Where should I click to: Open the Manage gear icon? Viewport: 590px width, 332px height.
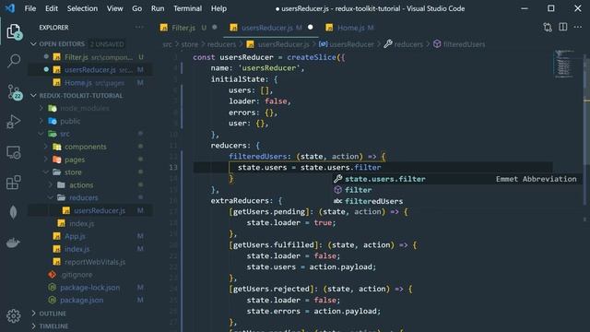[14, 315]
